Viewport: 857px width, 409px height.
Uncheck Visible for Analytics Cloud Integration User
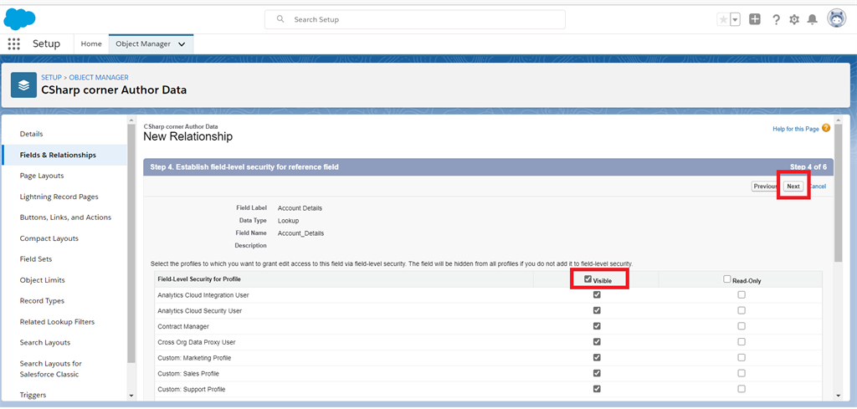click(x=597, y=295)
